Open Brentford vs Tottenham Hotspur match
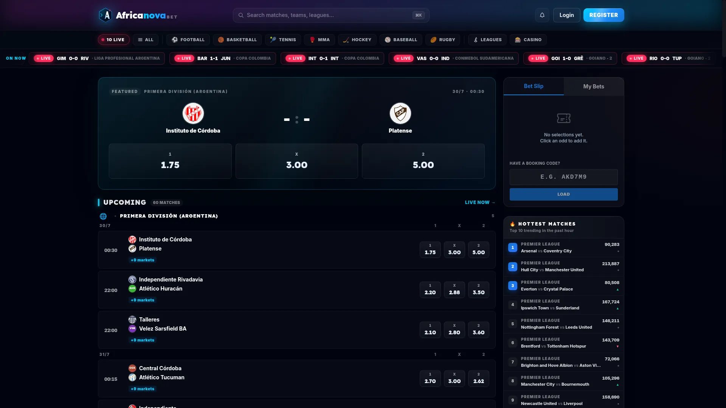This screenshot has width=726, height=408. pyautogui.click(x=564, y=343)
